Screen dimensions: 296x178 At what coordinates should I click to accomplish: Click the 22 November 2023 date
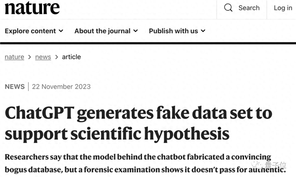(61, 87)
